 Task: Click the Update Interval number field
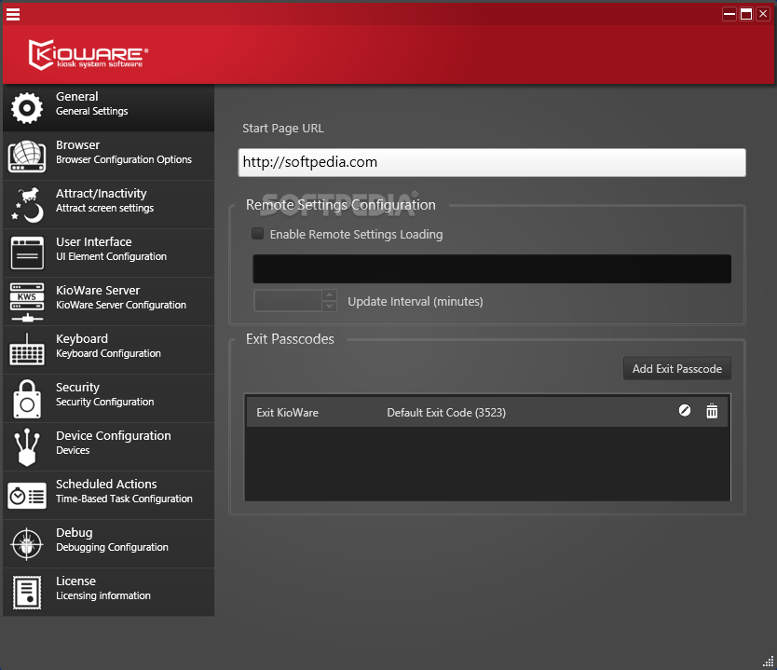tap(288, 301)
